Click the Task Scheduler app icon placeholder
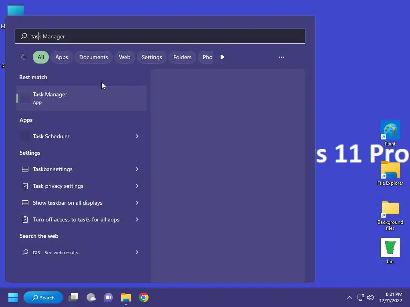The width and height of the screenshot is (410, 307). tap(25, 136)
